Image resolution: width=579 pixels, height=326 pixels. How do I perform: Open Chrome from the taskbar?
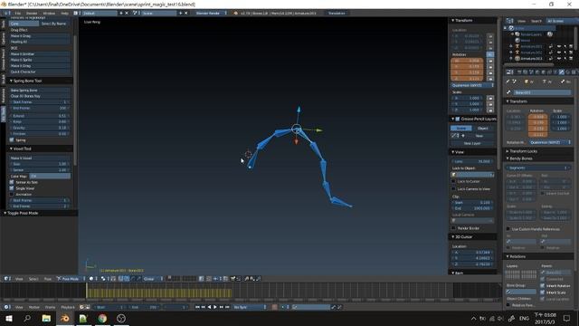102,318
